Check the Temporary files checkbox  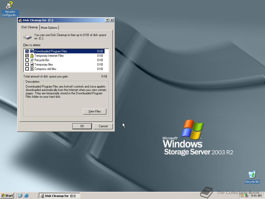27,64
